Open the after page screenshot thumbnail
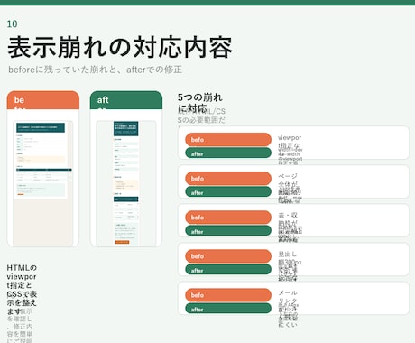 [126, 183]
